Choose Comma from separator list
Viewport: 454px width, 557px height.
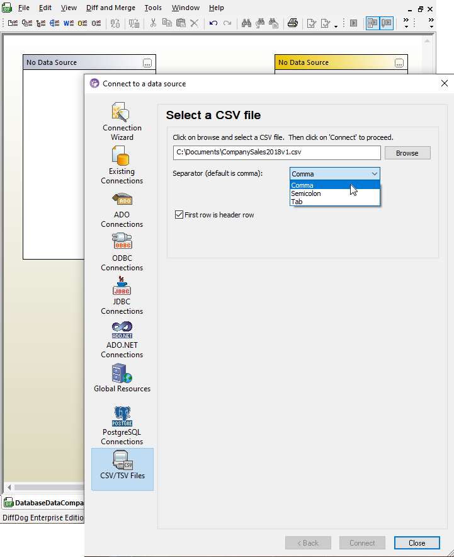[335, 185]
